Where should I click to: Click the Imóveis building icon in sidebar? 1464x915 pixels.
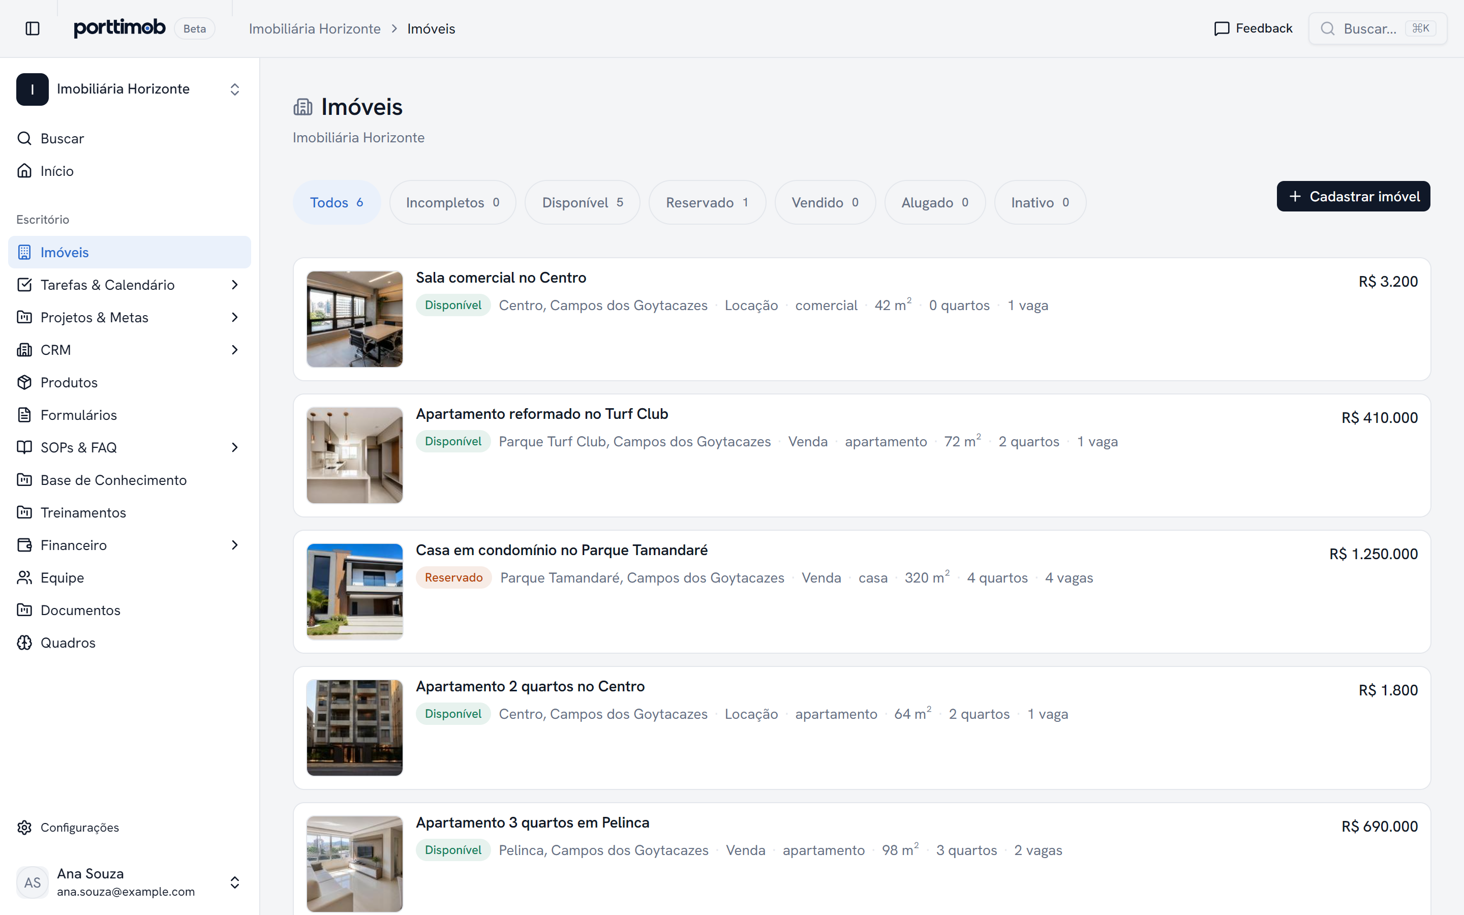pos(24,252)
